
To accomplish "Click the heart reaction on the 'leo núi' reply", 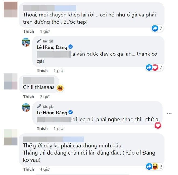I will (158, 125).
